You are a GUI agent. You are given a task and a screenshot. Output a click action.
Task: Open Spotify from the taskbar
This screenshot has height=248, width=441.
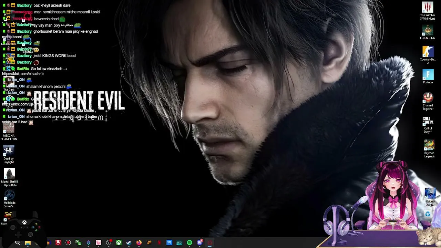pyautogui.click(x=189, y=243)
